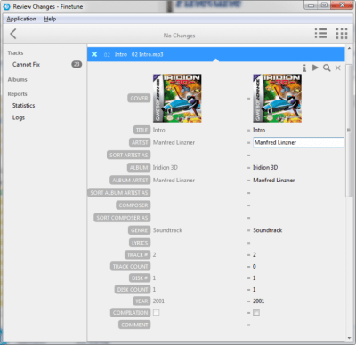The width and height of the screenshot is (356, 345).
Task: Open Logs report
Action: tap(19, 117)
